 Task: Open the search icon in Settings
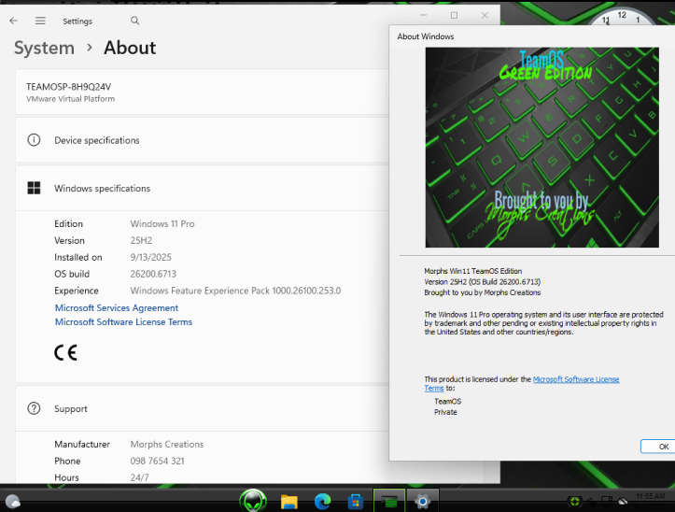coord(134,21)
